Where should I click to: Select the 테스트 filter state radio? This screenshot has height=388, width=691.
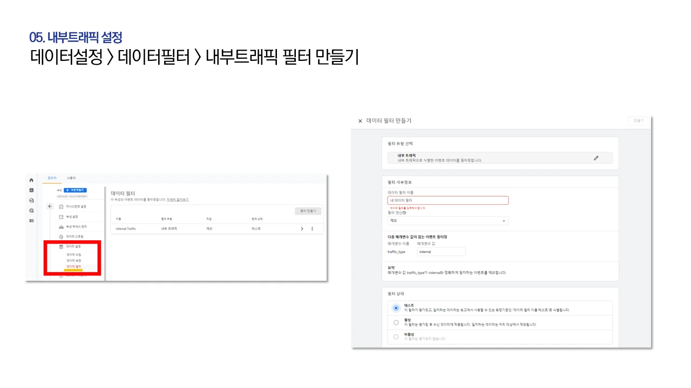[396, 308]
